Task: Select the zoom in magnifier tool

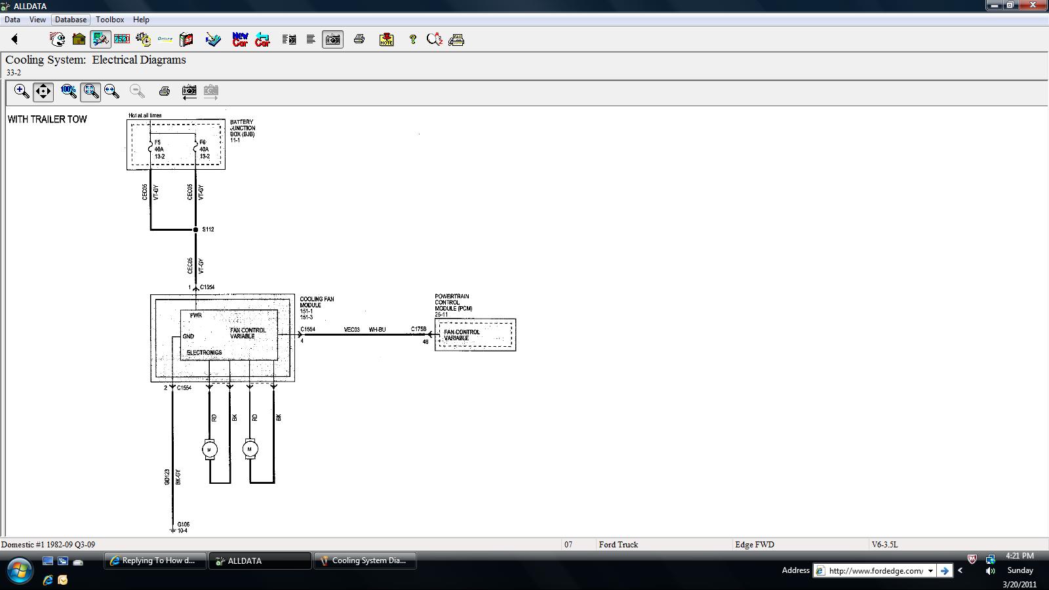Action: [22, 91]
